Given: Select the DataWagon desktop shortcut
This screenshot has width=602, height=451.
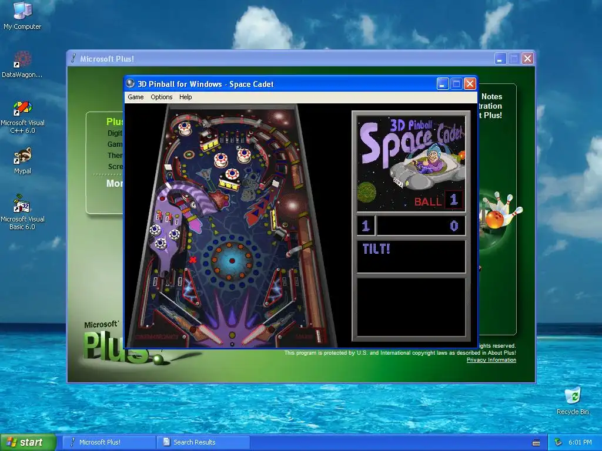Looking at the screenshot, I should tap(22, 64).
